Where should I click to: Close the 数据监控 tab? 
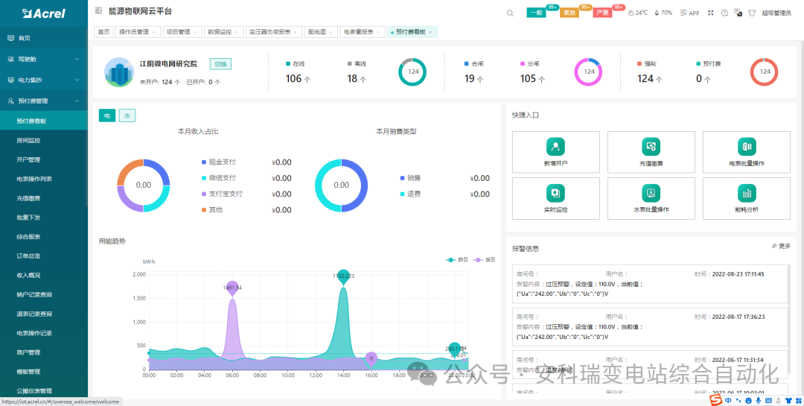coord(237,32)
